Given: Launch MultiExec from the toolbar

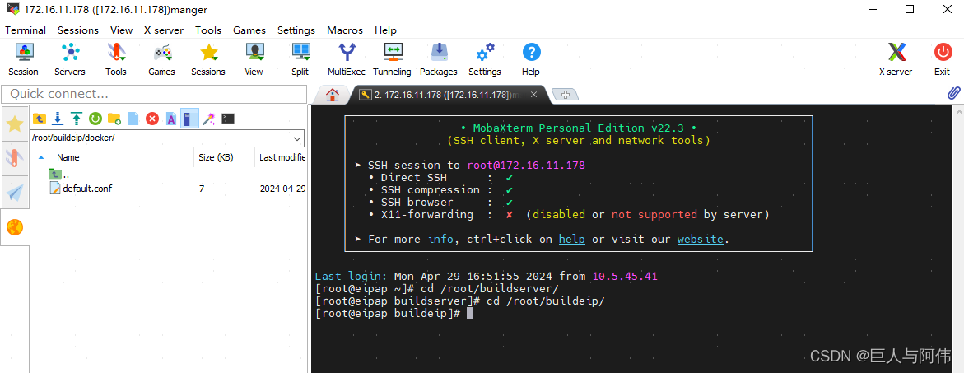Looking at the screenshot, I should tap(346, 59).
